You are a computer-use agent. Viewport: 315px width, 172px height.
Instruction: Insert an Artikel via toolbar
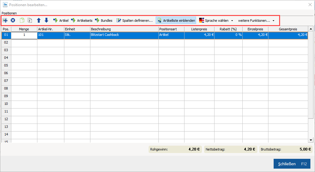coord(61,21)
